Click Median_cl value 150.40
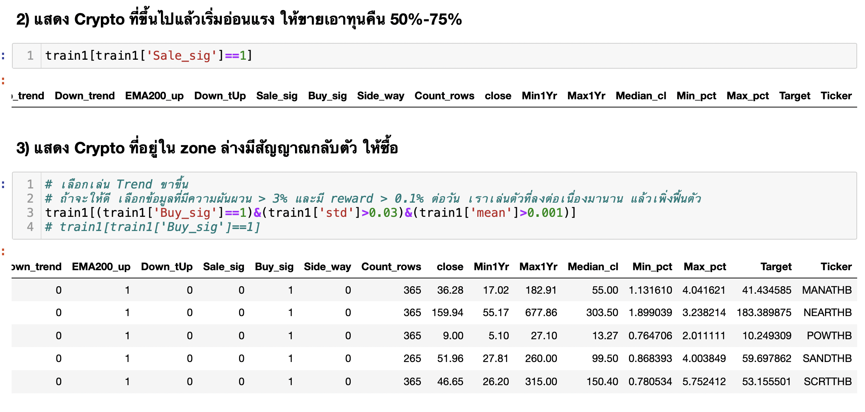The image size is (865, 412). click(x=602, y=381)
